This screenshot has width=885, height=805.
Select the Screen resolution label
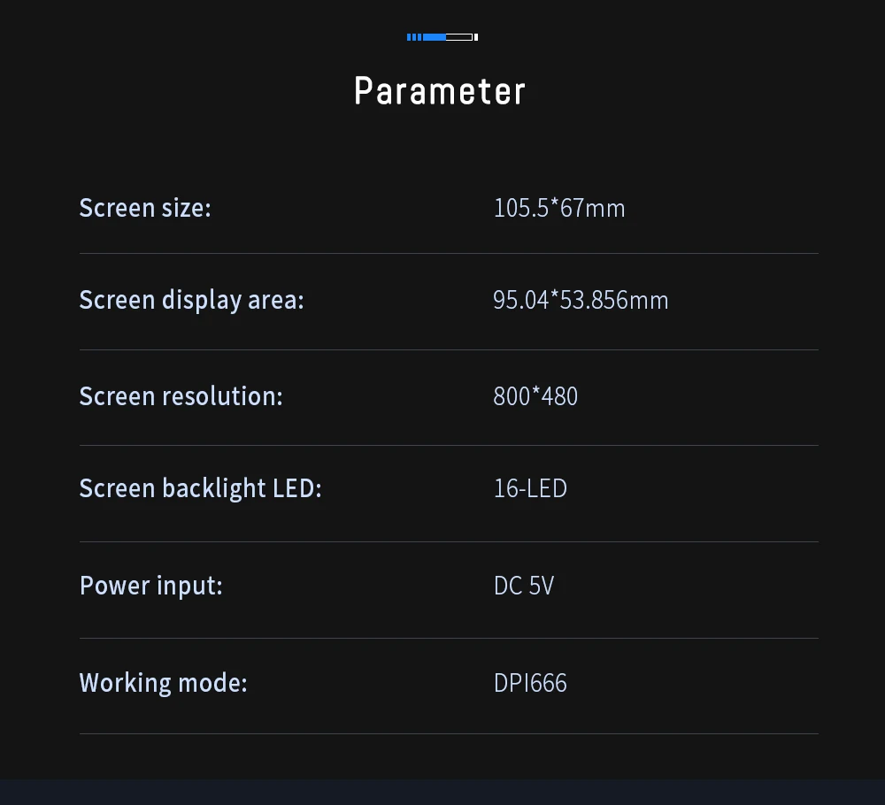(x=181, y=396)
